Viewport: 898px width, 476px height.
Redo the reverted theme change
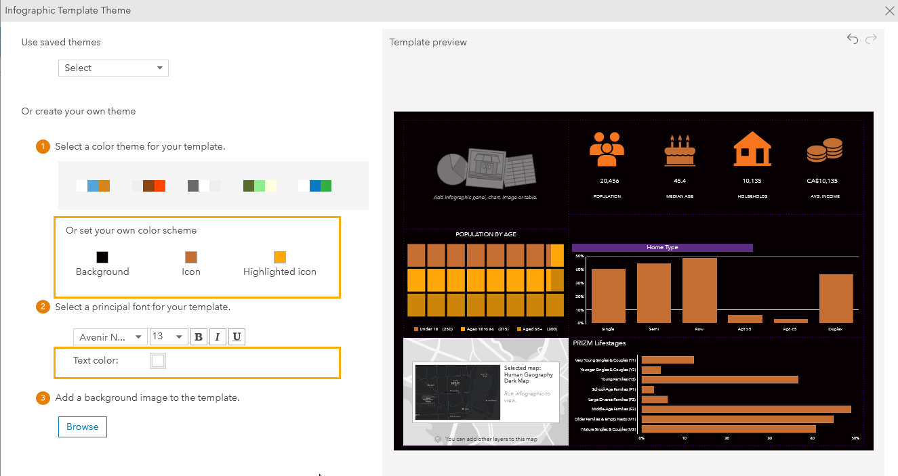pos(871,39)
